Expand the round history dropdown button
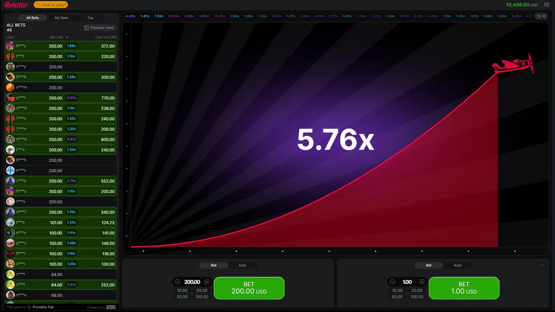The image size is (555, 312). click(542, 16)
